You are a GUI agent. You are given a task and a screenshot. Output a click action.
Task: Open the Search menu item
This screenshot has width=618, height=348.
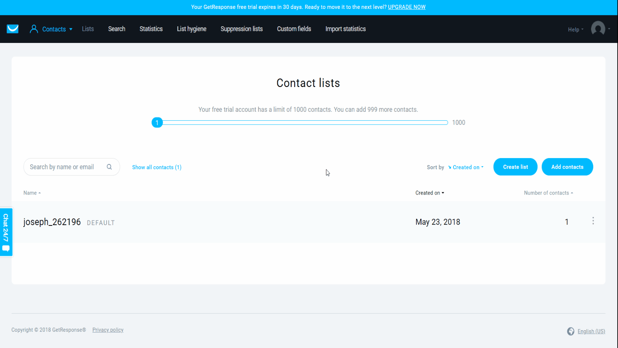coord(117,29)
